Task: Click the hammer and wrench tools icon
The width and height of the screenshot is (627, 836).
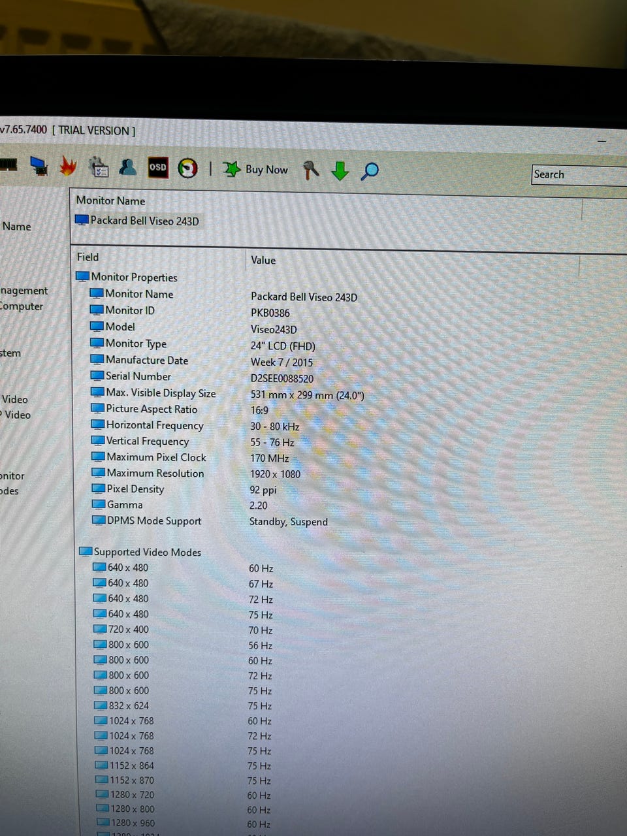Action: pos(311,170)
